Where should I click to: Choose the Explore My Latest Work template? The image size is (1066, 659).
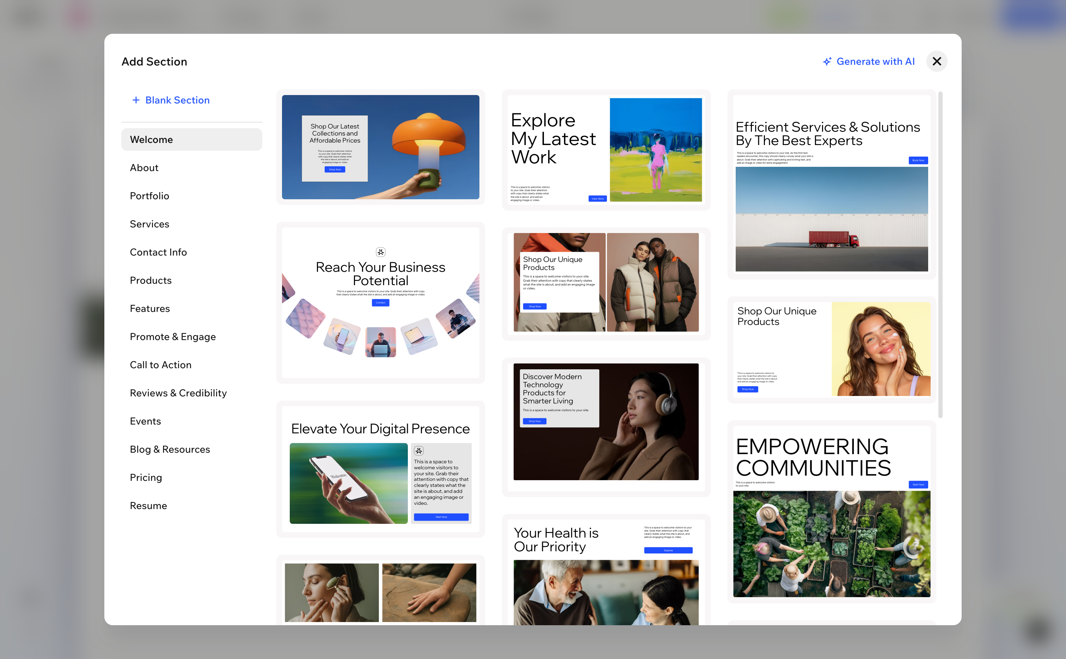tap(606, 150)
